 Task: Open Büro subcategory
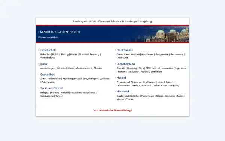point(141,68)
